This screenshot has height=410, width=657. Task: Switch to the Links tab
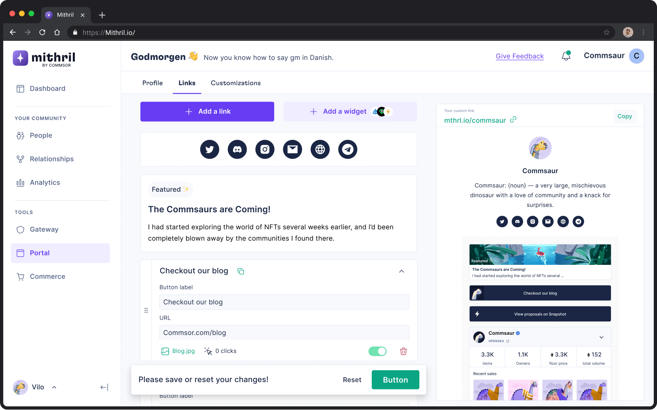(187, 83)
